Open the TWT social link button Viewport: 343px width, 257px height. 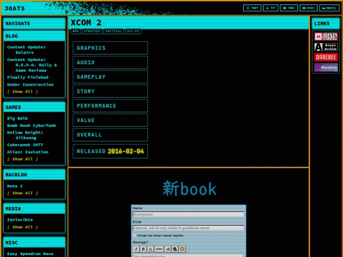tap(252, 8)
